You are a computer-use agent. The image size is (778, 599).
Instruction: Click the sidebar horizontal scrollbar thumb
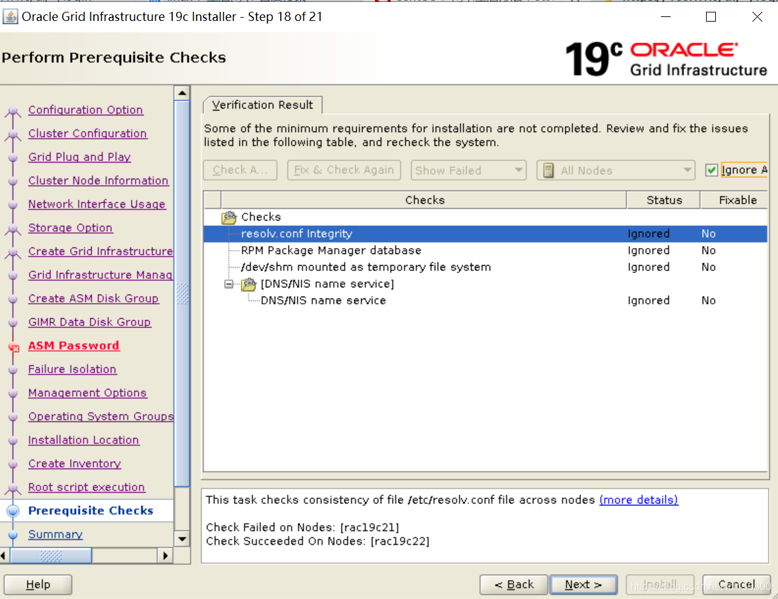50,555
